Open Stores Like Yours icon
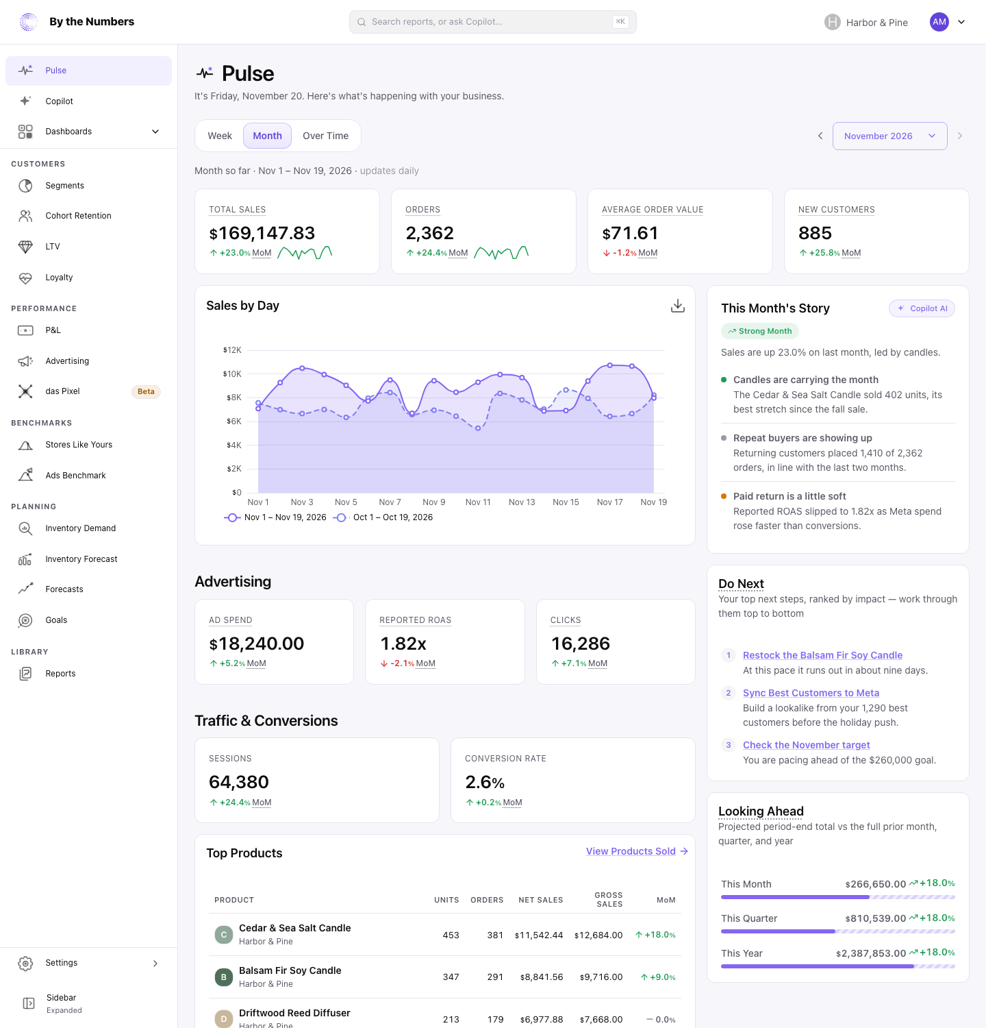 pyautogui.click(x=25, y=445)
